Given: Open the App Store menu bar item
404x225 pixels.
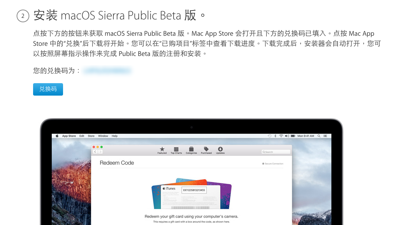Looking at the screenshot, I should pos(69,136).
